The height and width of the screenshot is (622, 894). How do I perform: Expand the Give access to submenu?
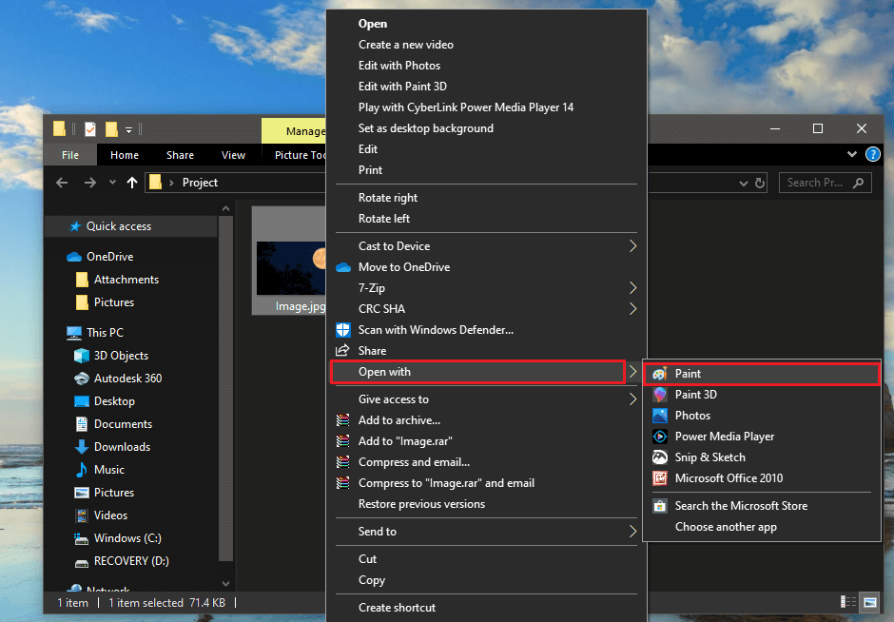pyautogui.click(x=632, y=399)
